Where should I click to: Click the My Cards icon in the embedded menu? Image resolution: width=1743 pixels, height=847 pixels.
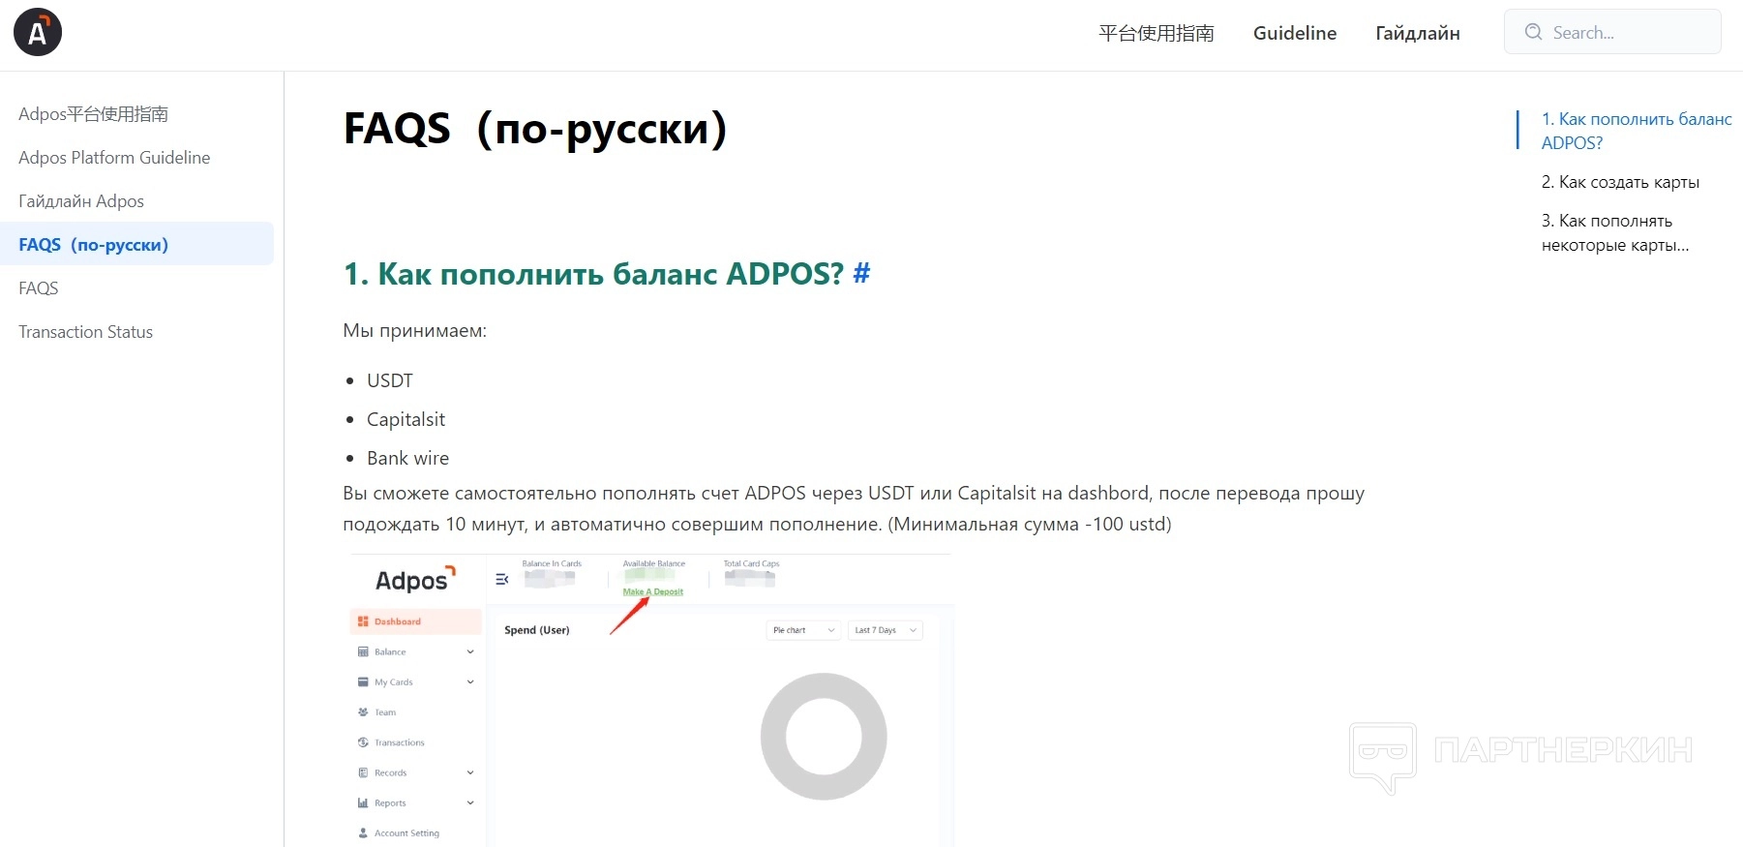363,681
